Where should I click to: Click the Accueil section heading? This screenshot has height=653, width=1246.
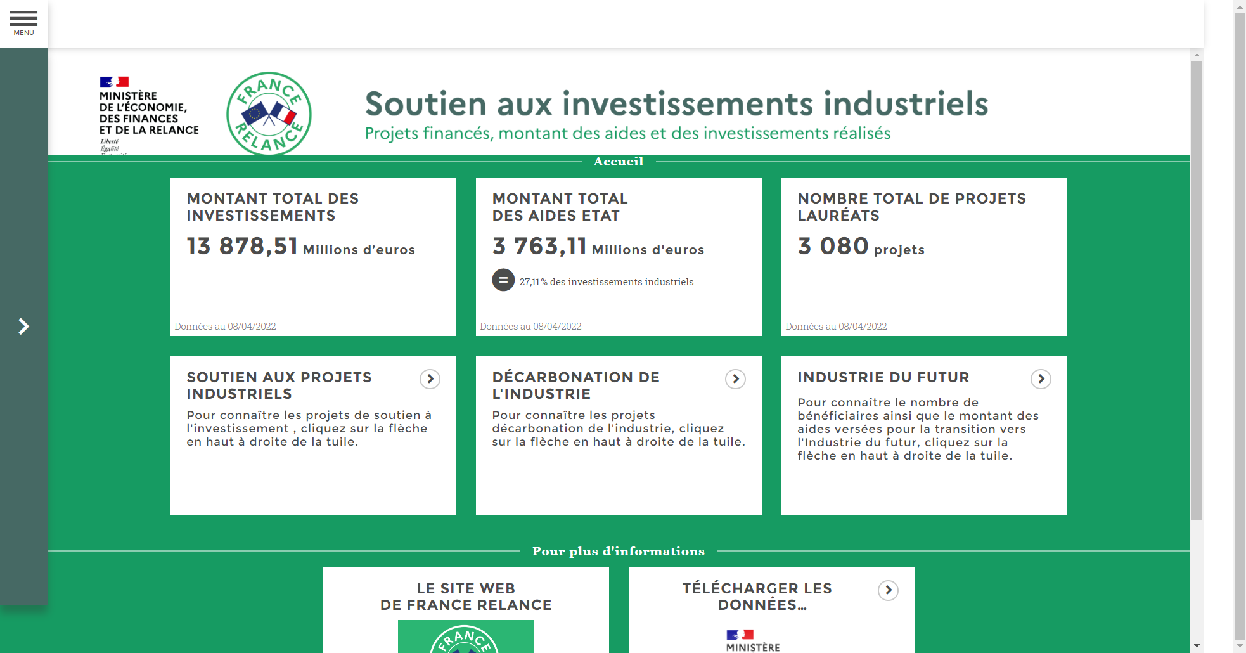coord(619,162)
